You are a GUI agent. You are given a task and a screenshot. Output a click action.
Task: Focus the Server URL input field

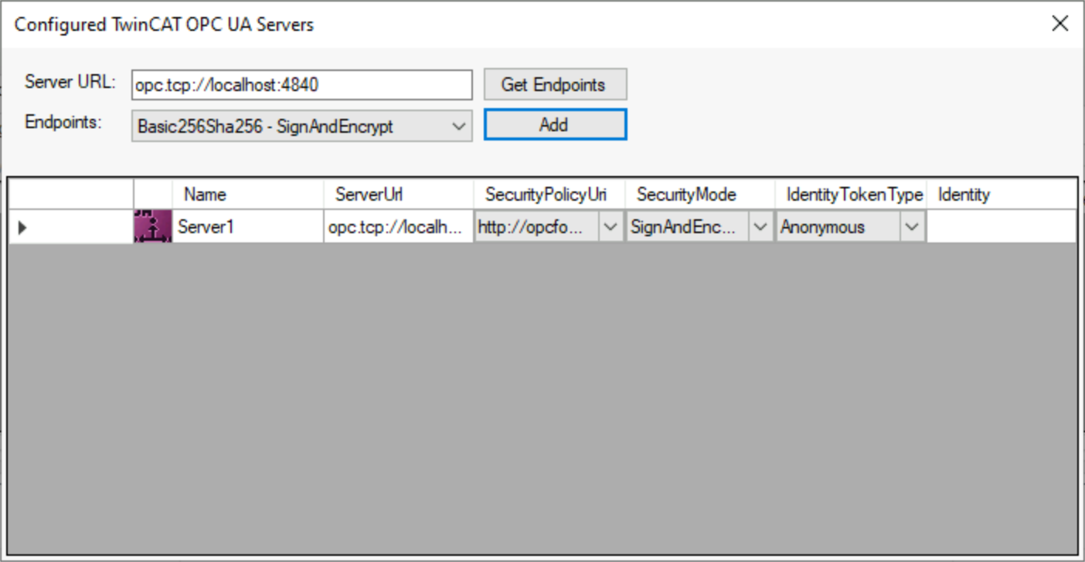pyautogui.click(x=301, y=85)
